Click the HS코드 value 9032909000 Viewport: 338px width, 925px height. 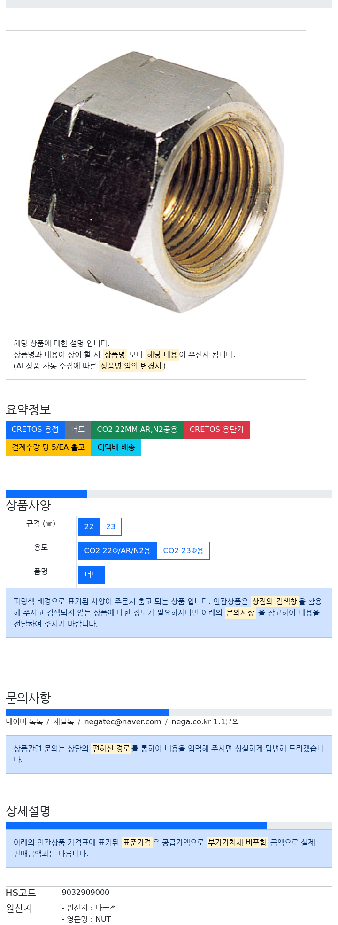click(x=85, y=893)
